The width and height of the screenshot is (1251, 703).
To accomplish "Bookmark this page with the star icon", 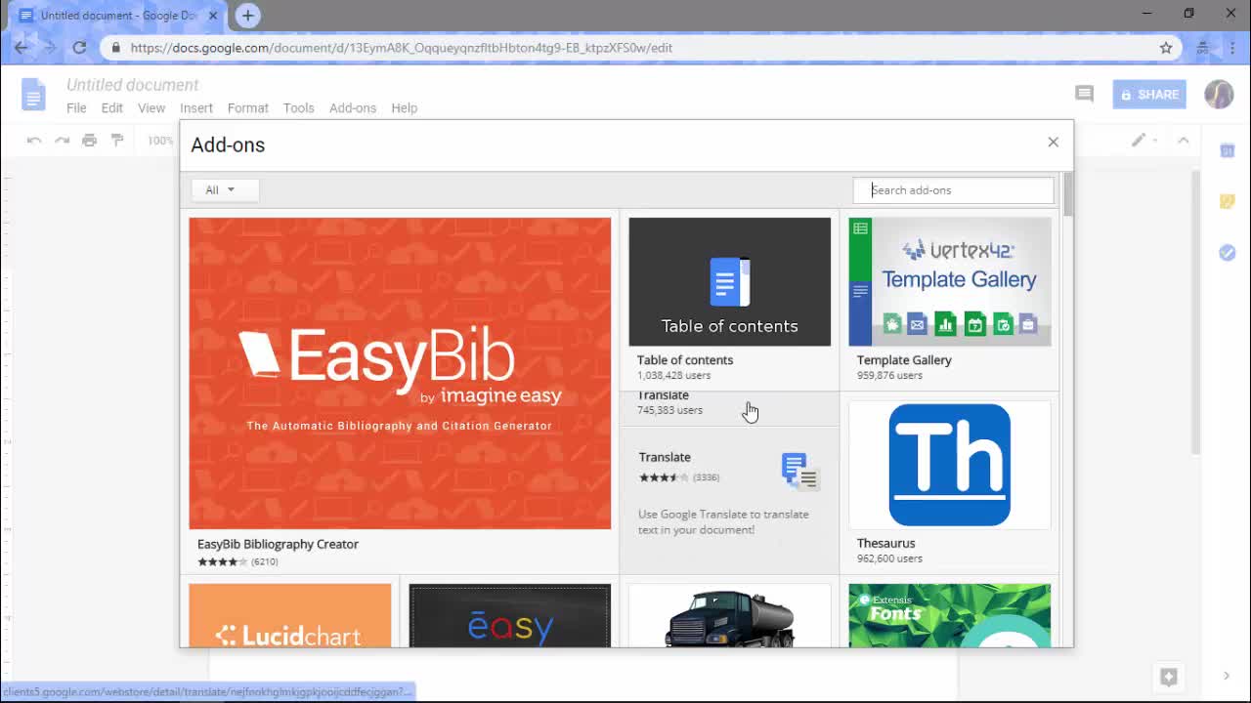I will click(1166, 48).
